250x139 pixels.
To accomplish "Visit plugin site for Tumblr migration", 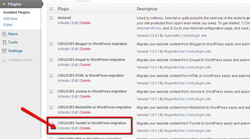I will [199, 131].
